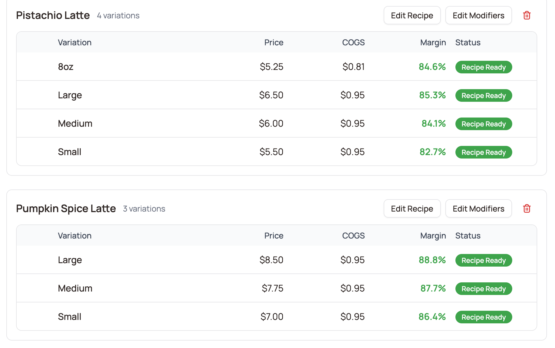Open Edit Recipe for Pistachio Latte
The width and height of the screenshot is (555, 348).
pos(412,15)
